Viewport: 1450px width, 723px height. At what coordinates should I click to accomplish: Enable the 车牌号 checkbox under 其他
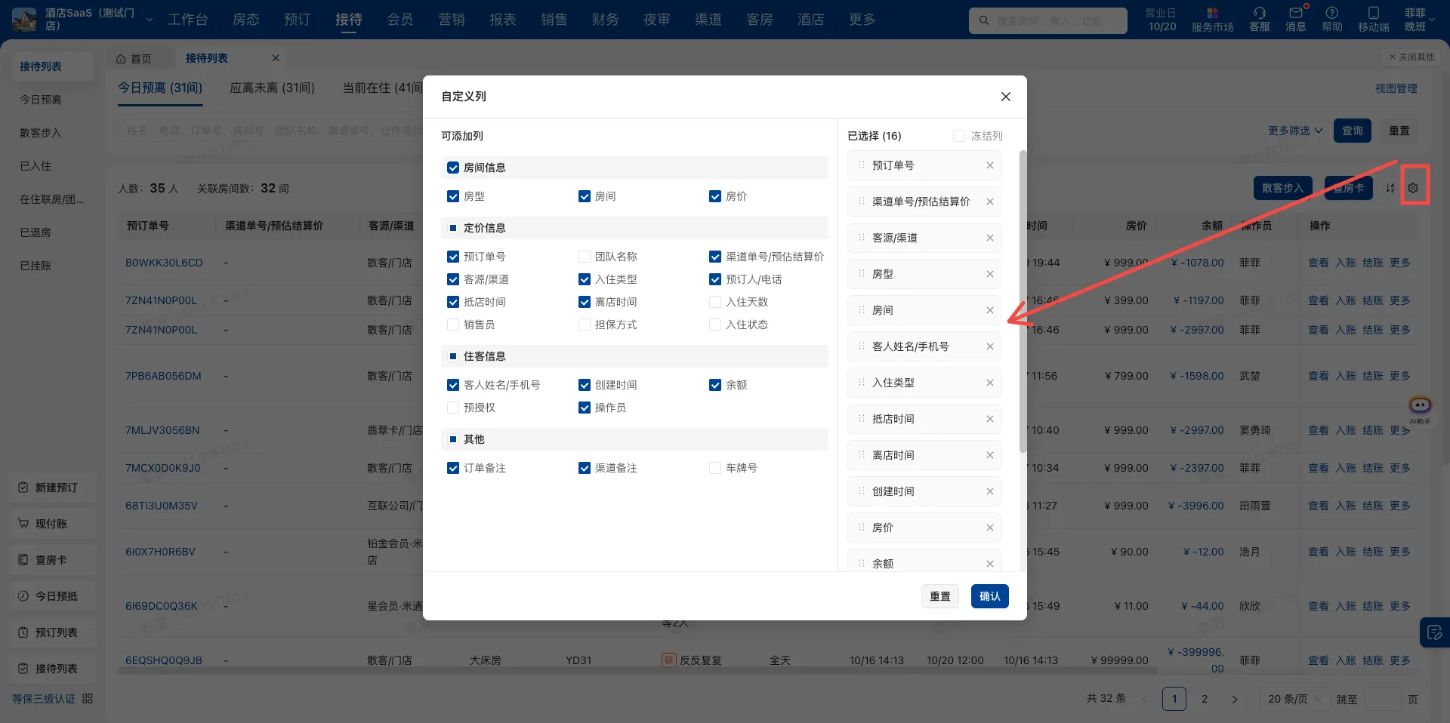click(714, 468)
